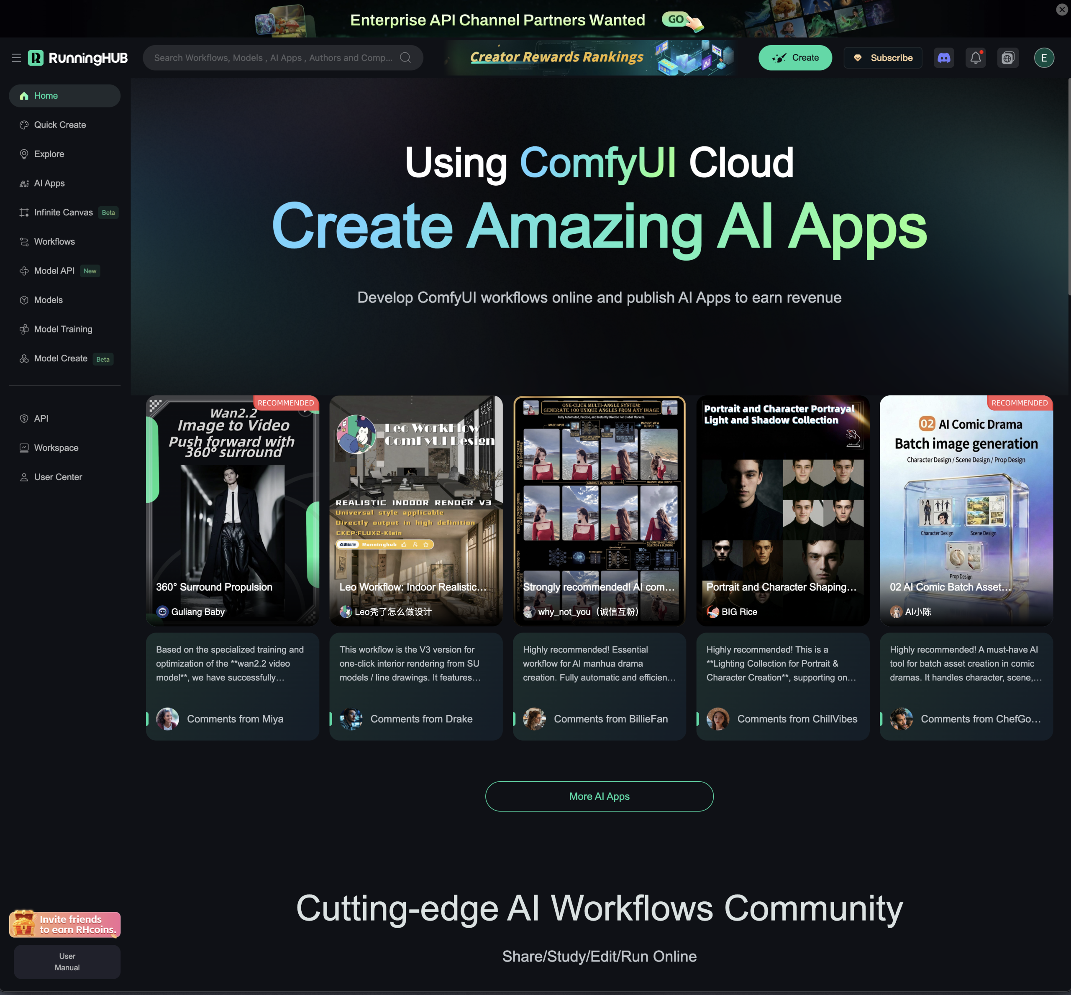1071x995 pixels.
Task: Open Invite friends to earn RHcoins banner
Action: (x=64, y=924)
